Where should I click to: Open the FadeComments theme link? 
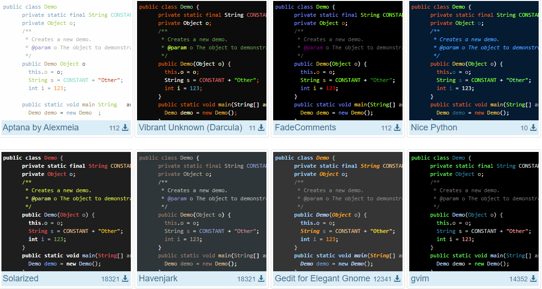point(305,127)
